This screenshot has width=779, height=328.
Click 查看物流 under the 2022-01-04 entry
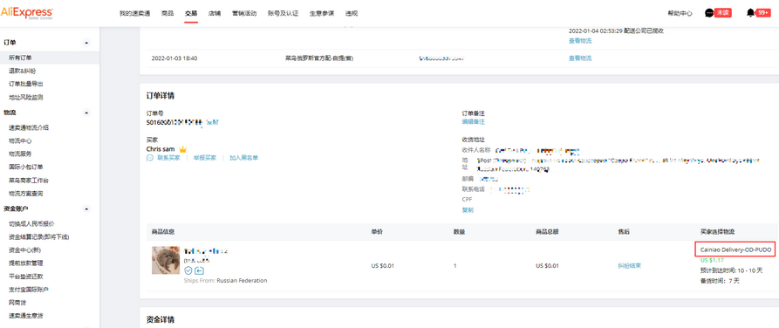coord(580,41)
